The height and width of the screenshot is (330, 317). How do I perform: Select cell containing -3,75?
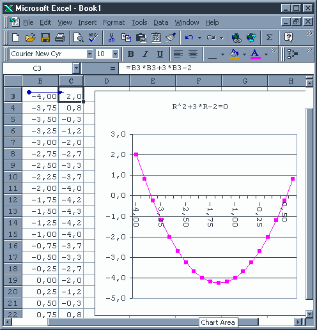(x=40, y=108)
